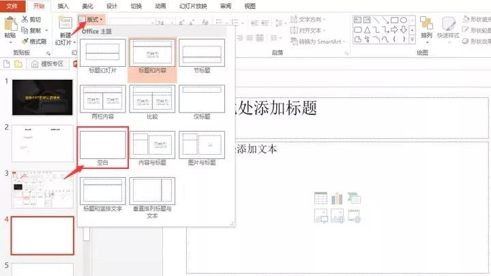
Task: Click the insert table icon in placeholder
Action: [x=320, y=198]
